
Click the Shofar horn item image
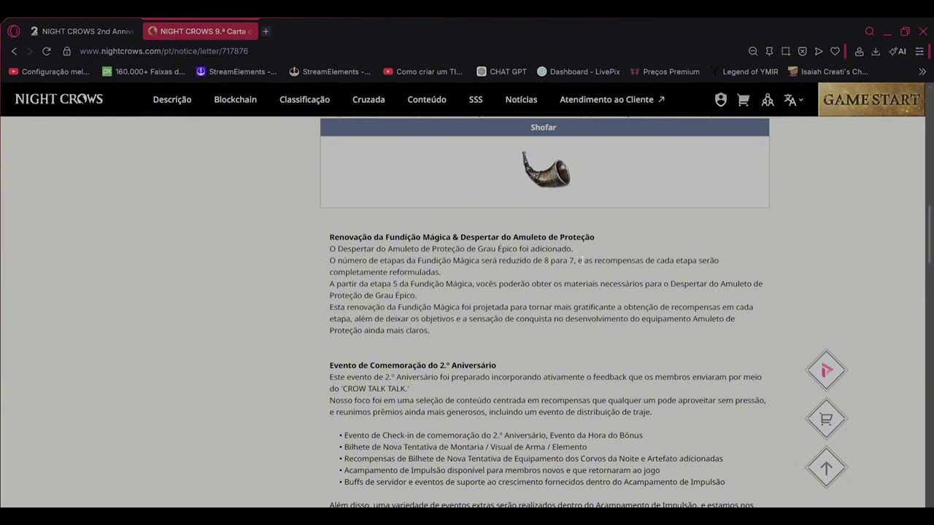coord(546,169)
